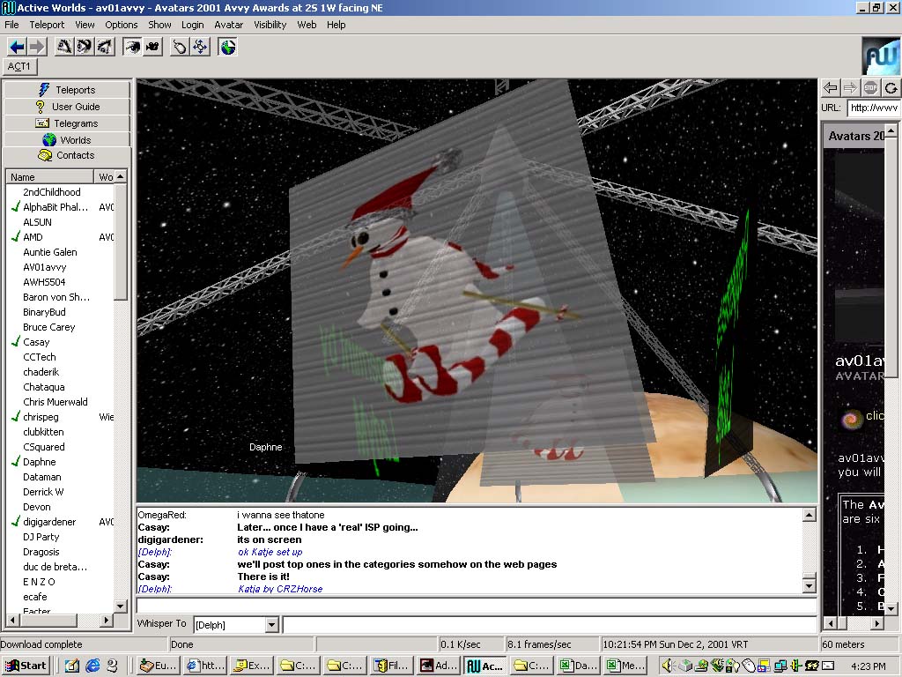Go back in the web panel
Screen dimensions: 902x677
[830, 87]
